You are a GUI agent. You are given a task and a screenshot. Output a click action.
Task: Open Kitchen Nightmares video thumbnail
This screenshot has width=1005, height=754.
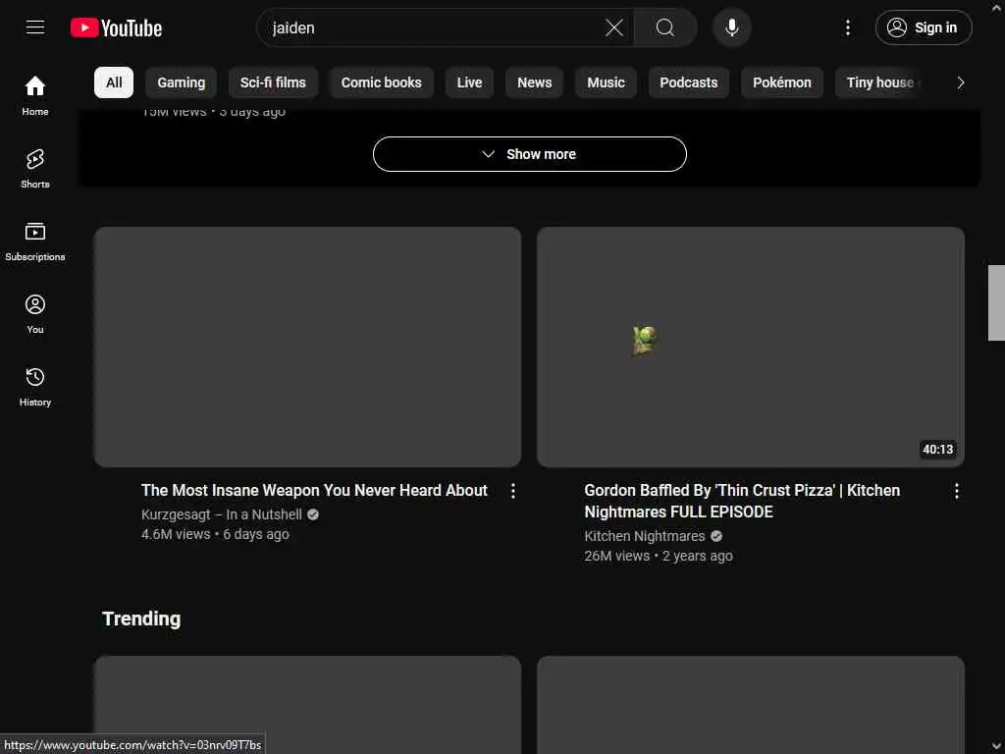coord(751,347)
